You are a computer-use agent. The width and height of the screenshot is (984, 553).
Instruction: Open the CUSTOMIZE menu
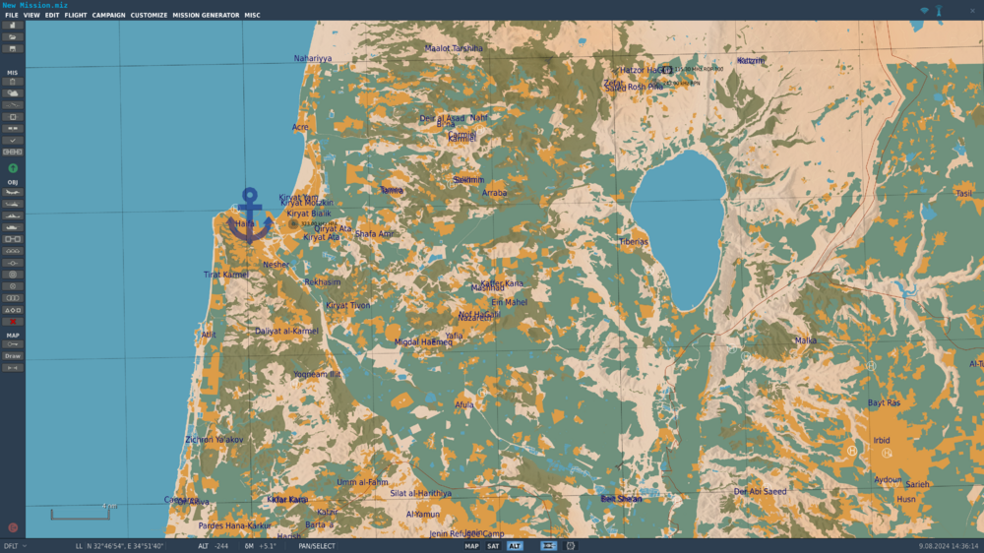click(149, 15)
